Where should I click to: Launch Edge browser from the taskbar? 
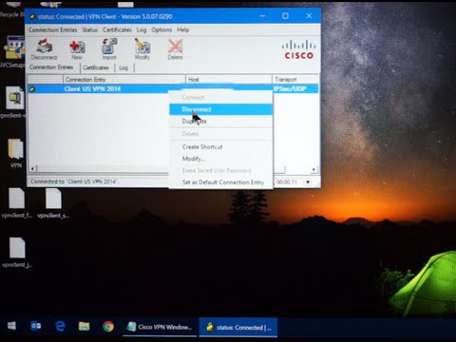[60, 326]
